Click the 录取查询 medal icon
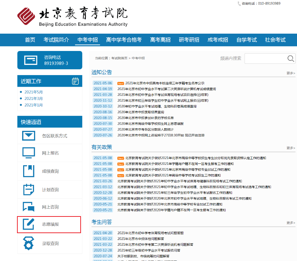Viewport: 297px width, 261px height. point(29,243)
